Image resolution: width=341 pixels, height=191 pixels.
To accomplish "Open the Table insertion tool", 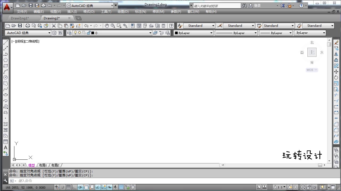I will click(6, 142).
